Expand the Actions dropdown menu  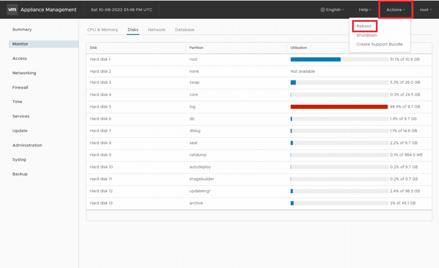tap(396, 10)
